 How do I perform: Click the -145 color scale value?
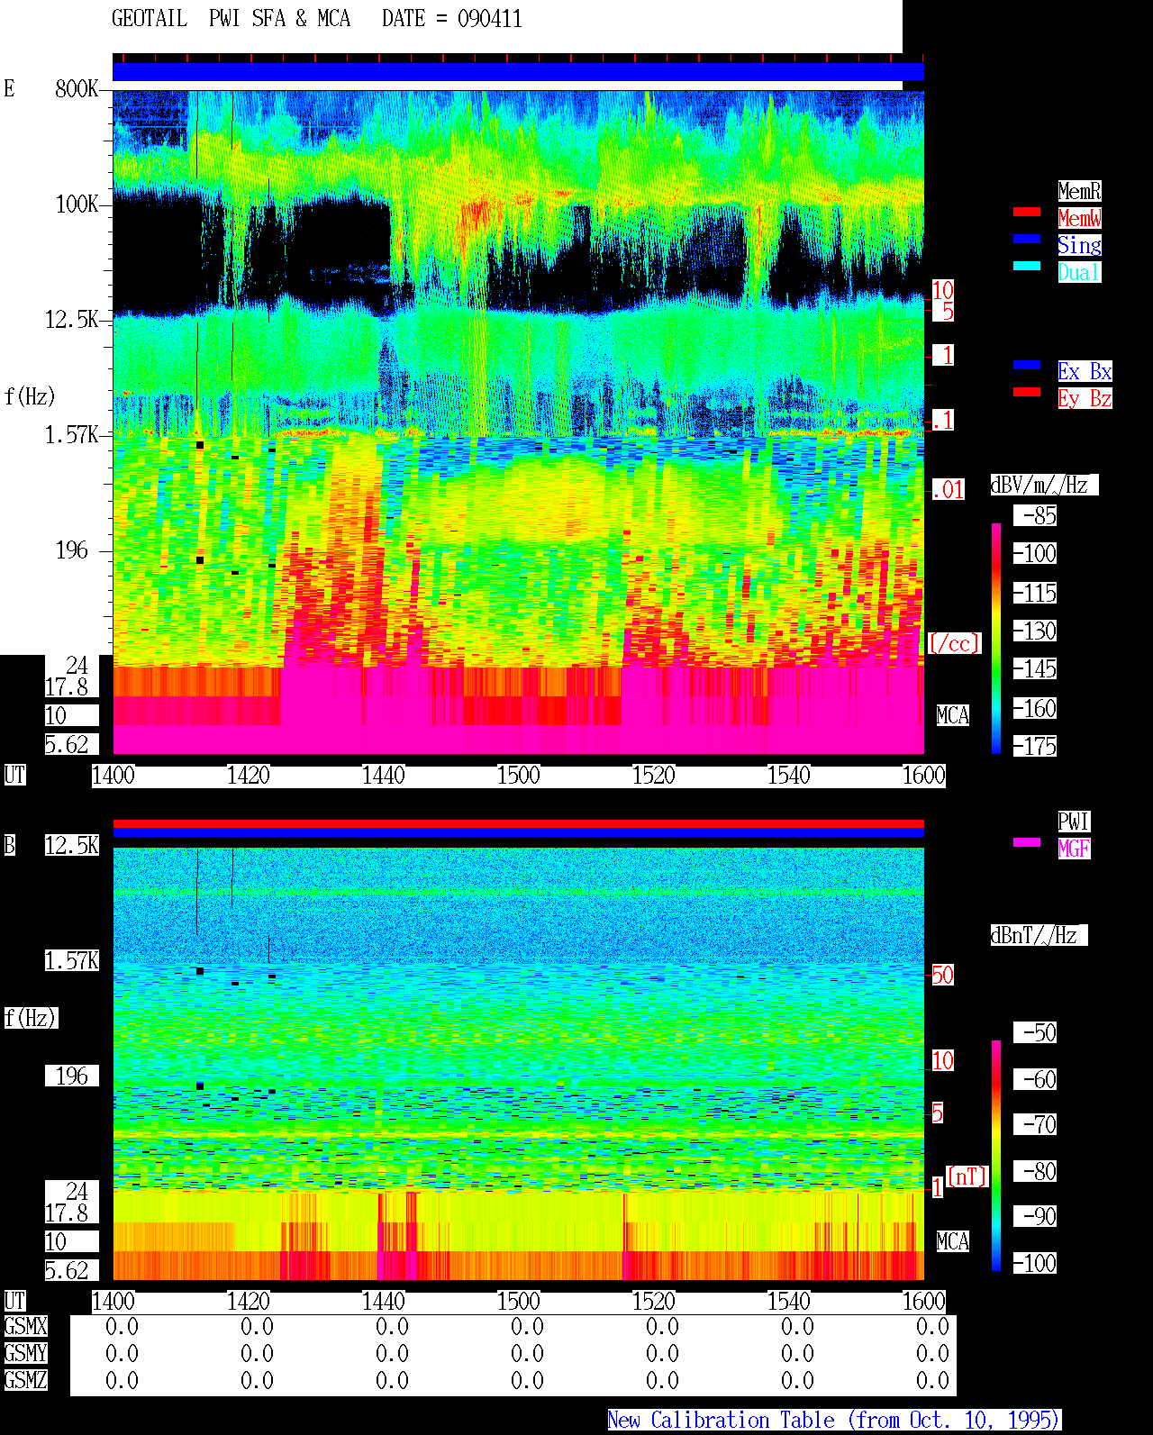pyautogui.click(x=1036, y=668)
